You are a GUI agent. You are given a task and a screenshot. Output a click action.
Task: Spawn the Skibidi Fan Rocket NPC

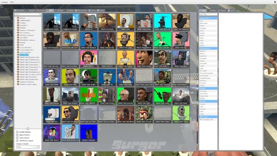[x=107, y=22]
